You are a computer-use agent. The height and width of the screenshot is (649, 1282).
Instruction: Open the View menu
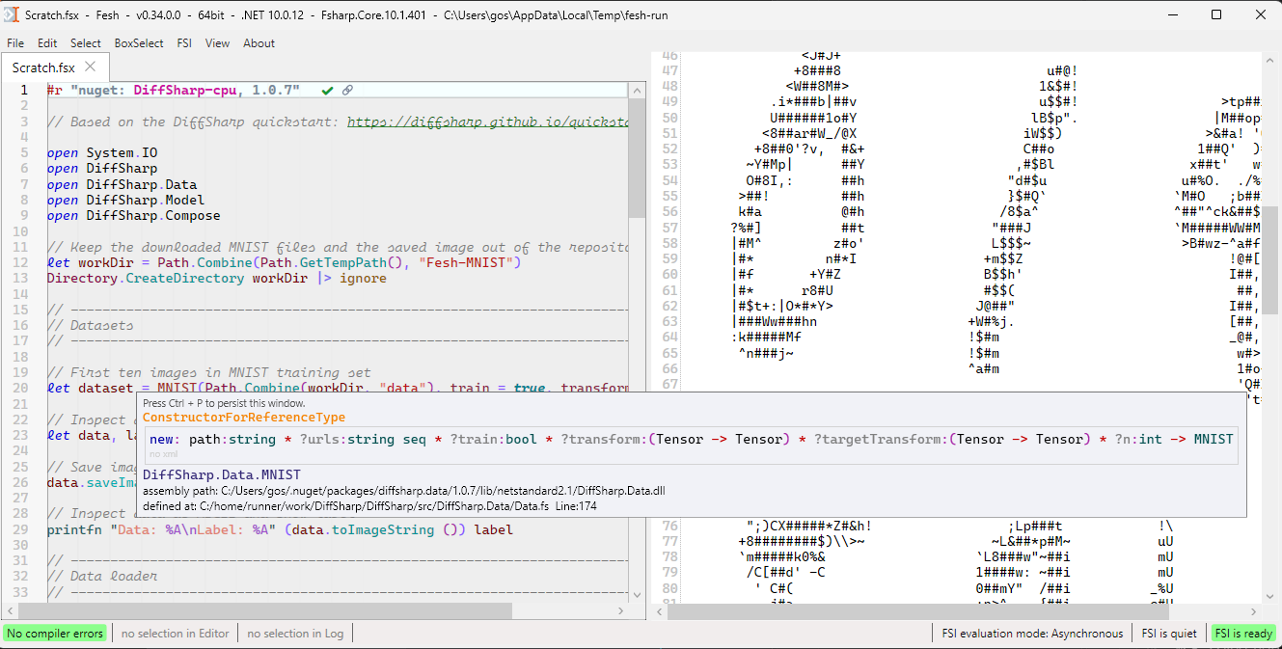tap(218, 43)
